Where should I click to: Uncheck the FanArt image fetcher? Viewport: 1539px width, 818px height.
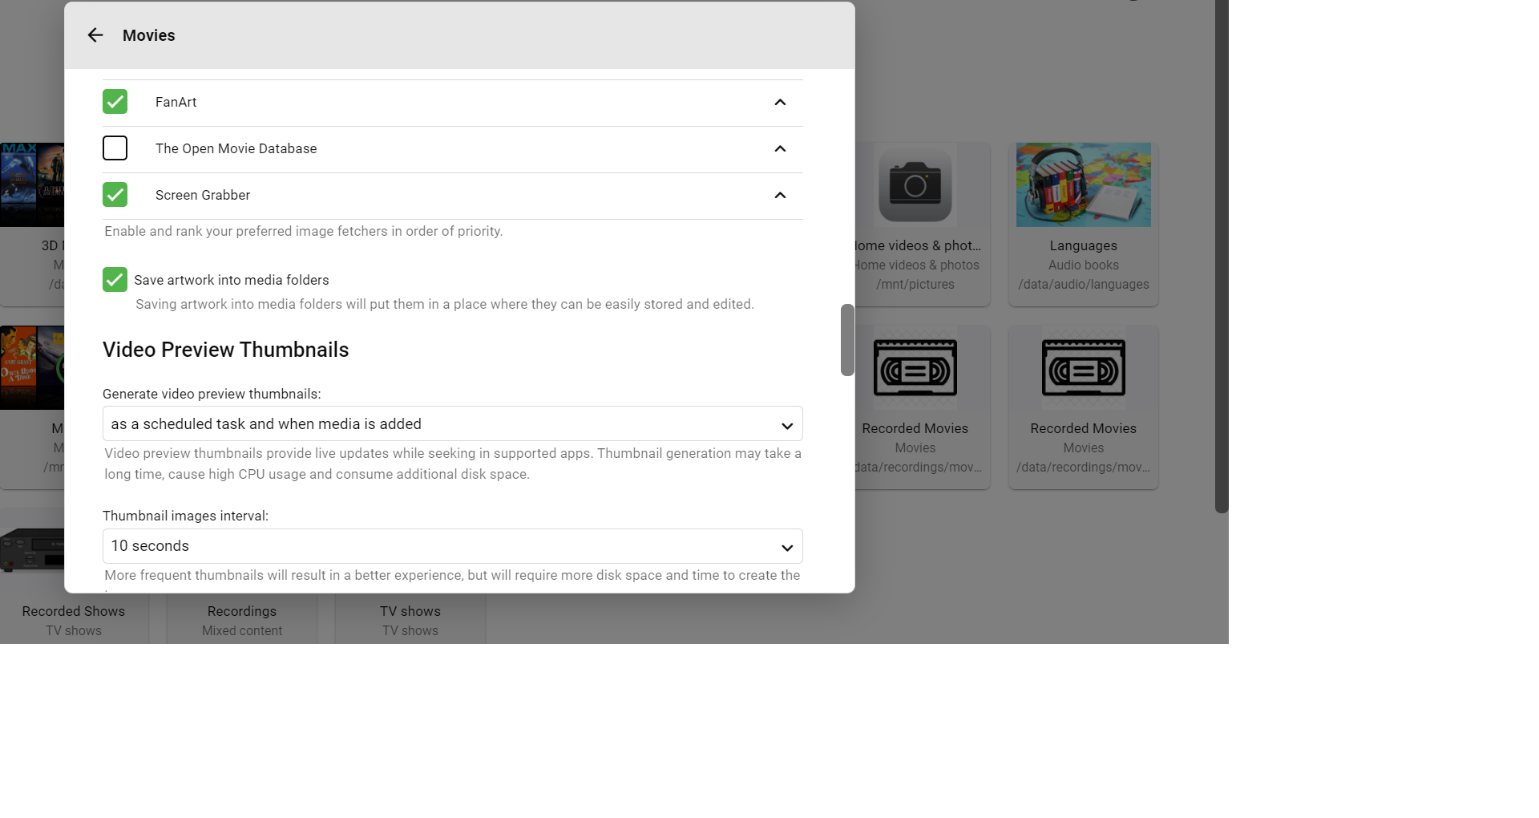tap(115, 102)
